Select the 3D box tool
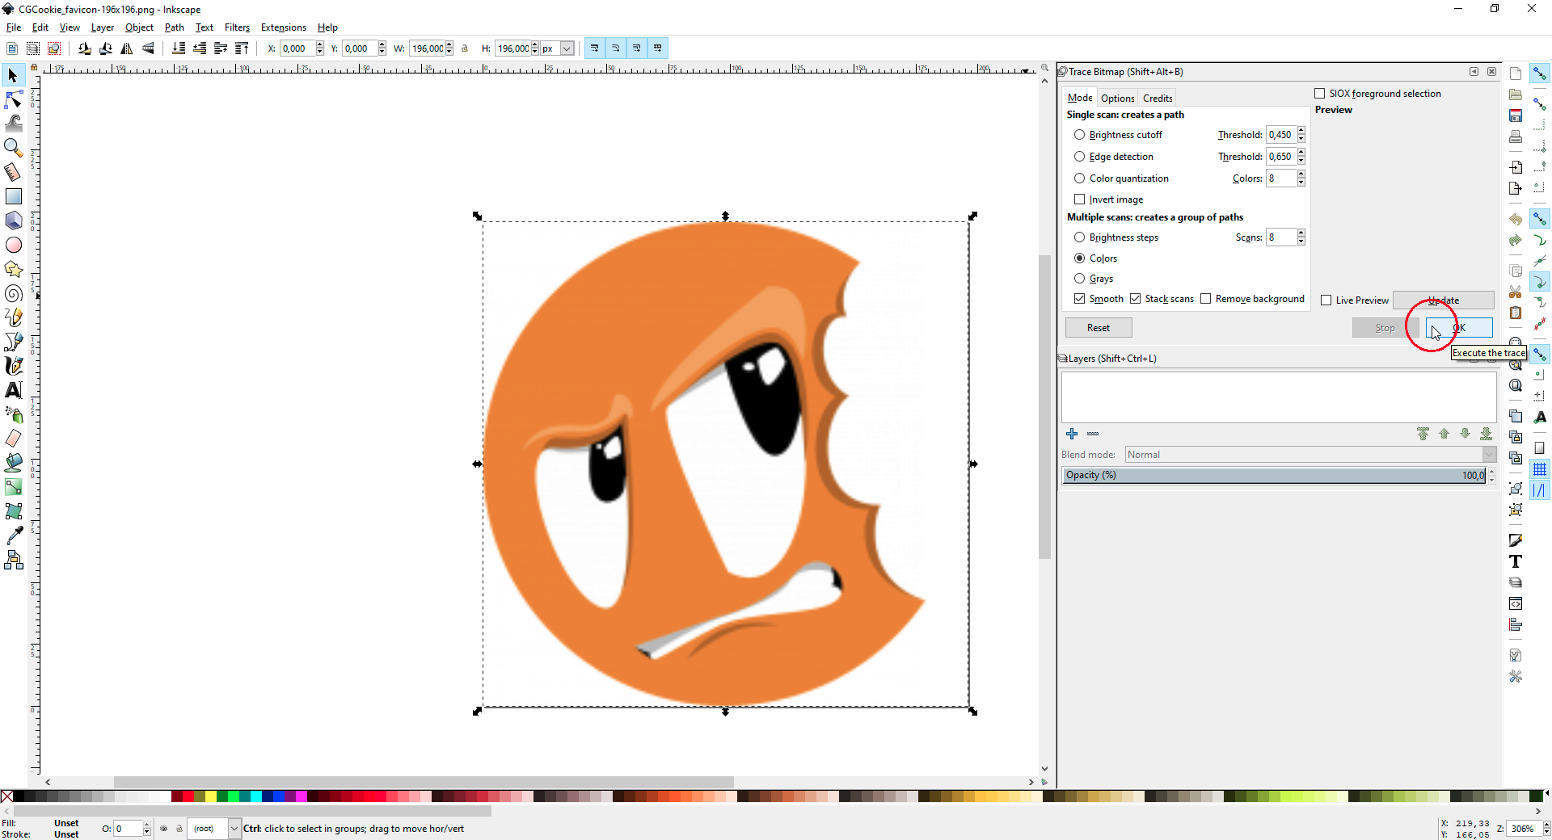 pos(13,220)
